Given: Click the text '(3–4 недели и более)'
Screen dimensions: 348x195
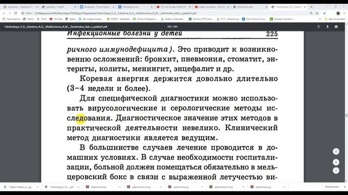Looking at the screenshot, I should pos(109,88).
